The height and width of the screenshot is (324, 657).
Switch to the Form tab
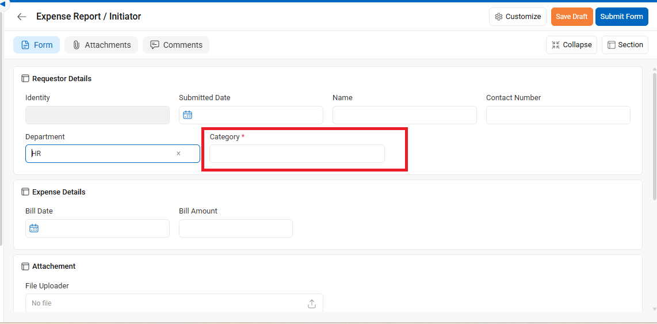[x=36, y=45]
